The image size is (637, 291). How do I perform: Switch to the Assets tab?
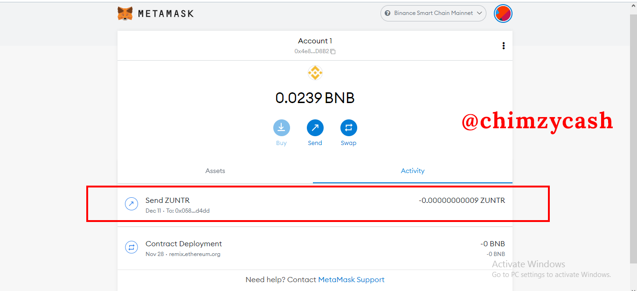[x=215, y=171]
